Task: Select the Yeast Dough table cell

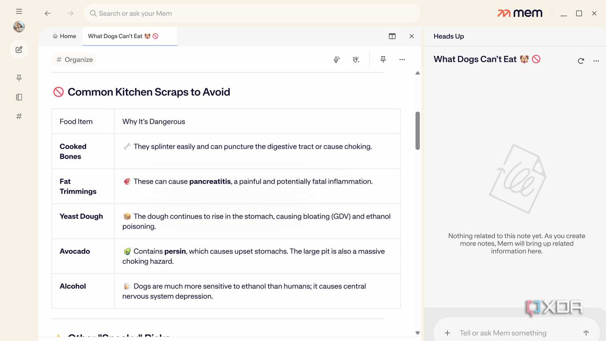Action: click(x=83, y=221)
